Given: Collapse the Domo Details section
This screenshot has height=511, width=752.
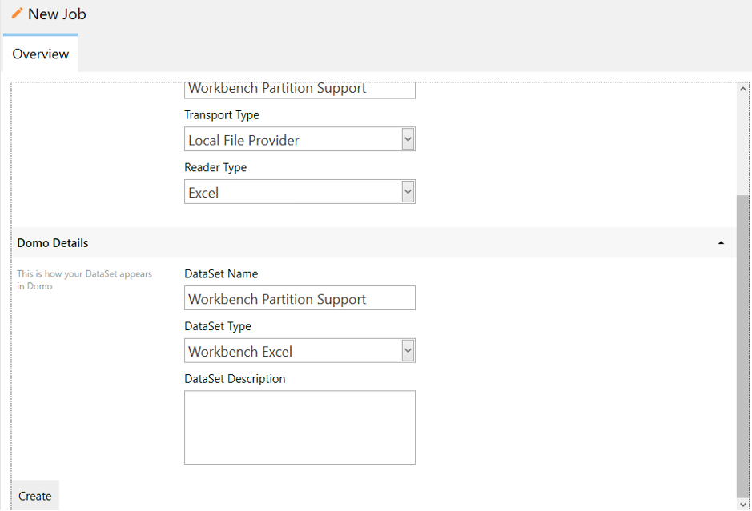Looking at the screenshot, I should click(720, 242).
